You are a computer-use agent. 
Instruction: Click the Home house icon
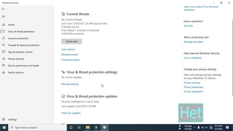pos(4,25)
